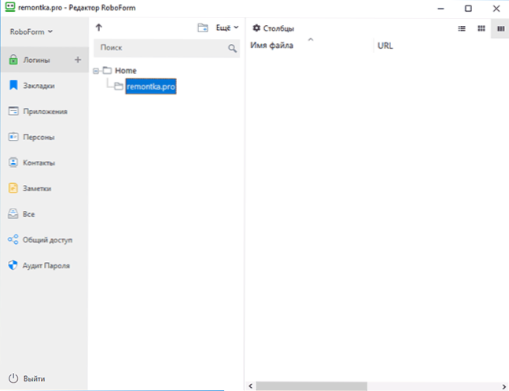Collapse the Home folder tree node
Viewport: 509px width, 391px height.
pos(96,71)
